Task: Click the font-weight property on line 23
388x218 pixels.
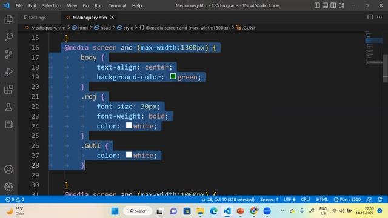Action: pyautogui.click(x=119, y=116)
